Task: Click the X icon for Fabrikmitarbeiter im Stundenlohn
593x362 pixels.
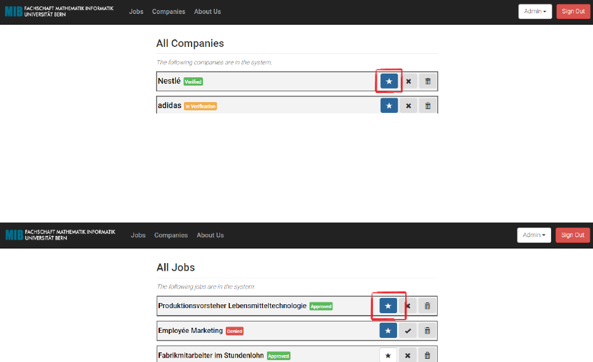Action: [x=408, y=355]
